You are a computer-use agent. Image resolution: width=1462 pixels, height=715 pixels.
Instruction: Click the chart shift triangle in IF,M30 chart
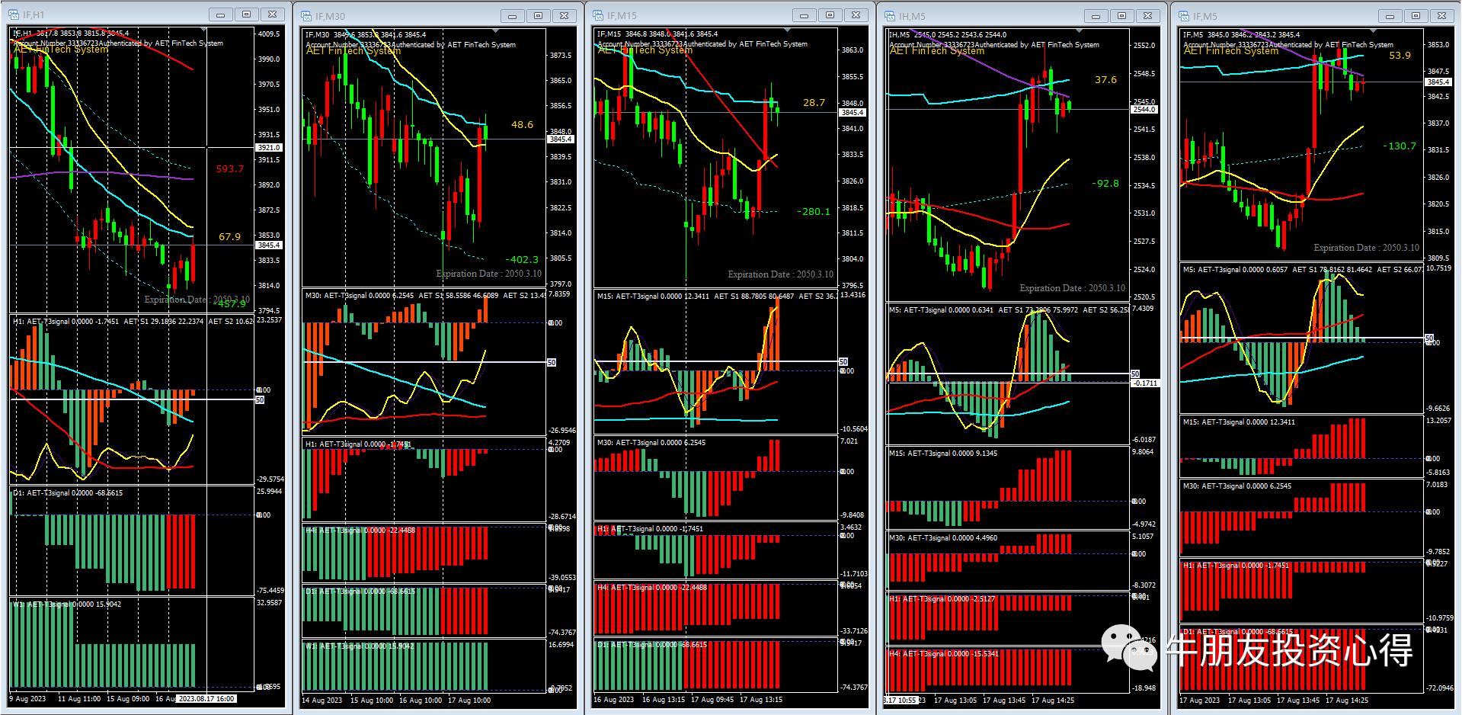pyautogui.click(x=496, y=31)
